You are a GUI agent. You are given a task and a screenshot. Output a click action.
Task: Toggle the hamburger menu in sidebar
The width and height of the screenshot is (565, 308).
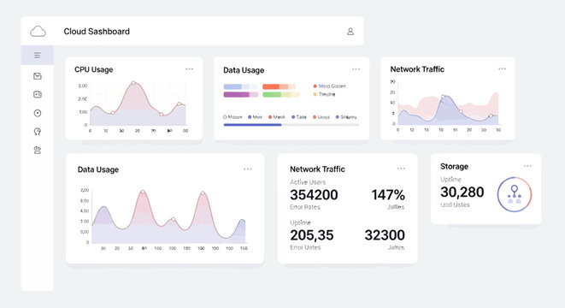coord(37,55)
